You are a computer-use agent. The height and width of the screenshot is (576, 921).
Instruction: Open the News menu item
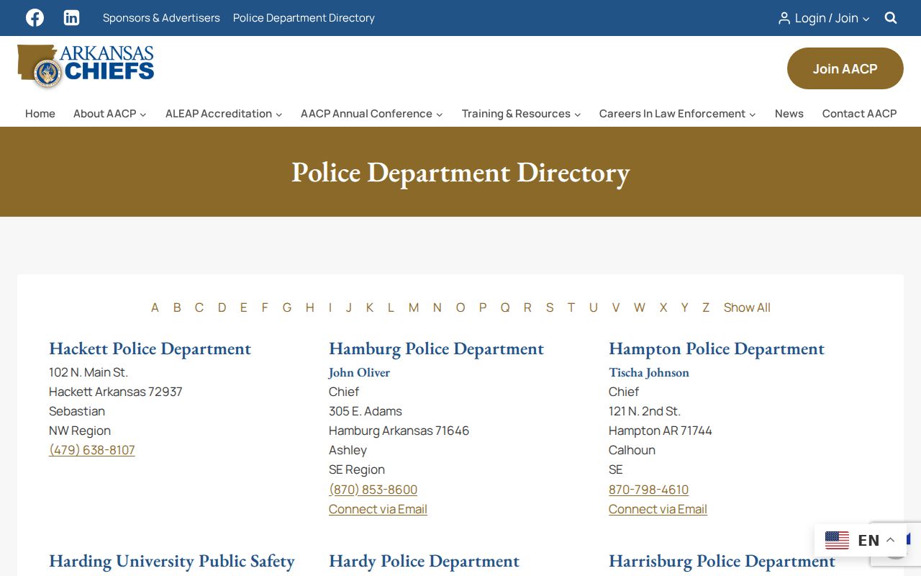pyautogui.click(x=789, y=114)
